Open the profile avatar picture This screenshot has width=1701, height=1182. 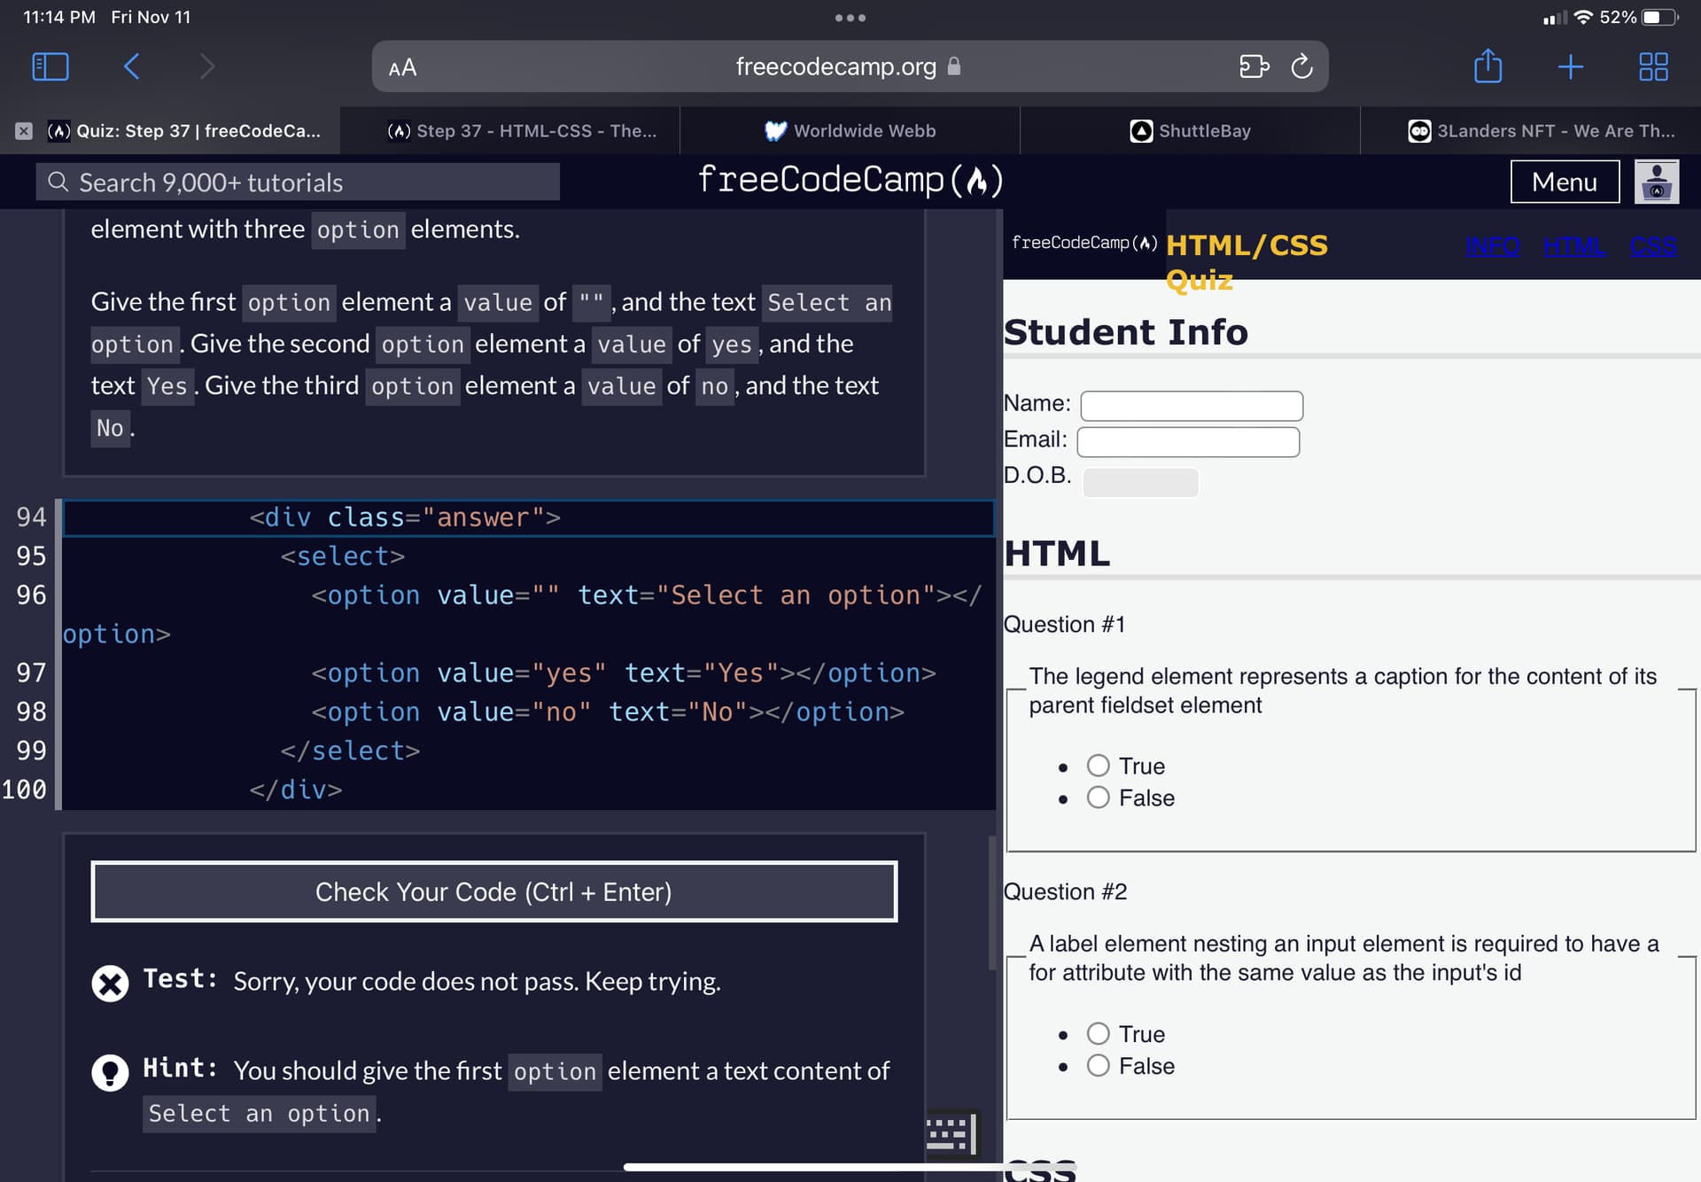click(1657, 182)
